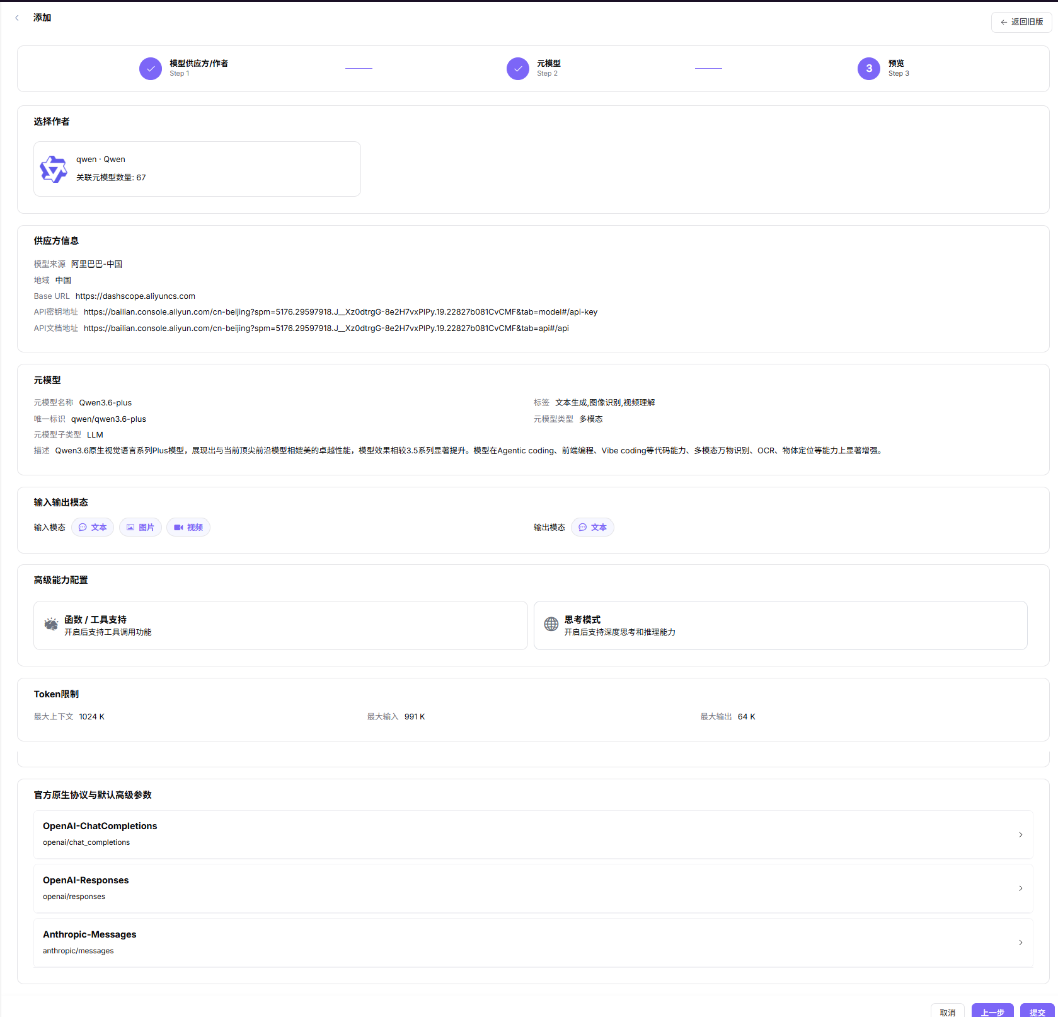The height and width of the screenshot is (1017, 1058).
Task: Open the API文档地址 URL ending in api#/api
Action: (x=326, y=328)
